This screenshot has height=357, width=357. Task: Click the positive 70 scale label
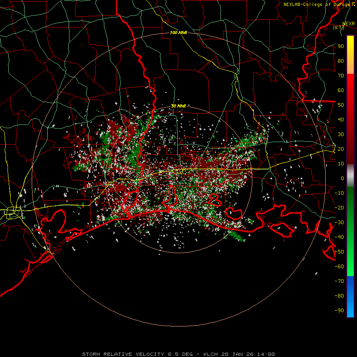pyautogui.click(x=341, y=76)
